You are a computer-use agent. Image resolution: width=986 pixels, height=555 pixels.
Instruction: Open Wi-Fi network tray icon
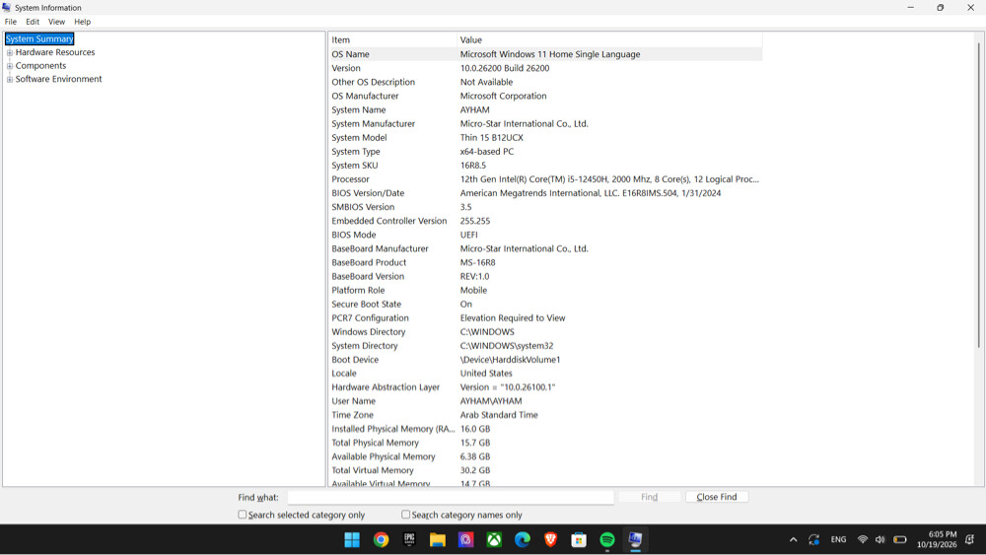tap(863, 539)
